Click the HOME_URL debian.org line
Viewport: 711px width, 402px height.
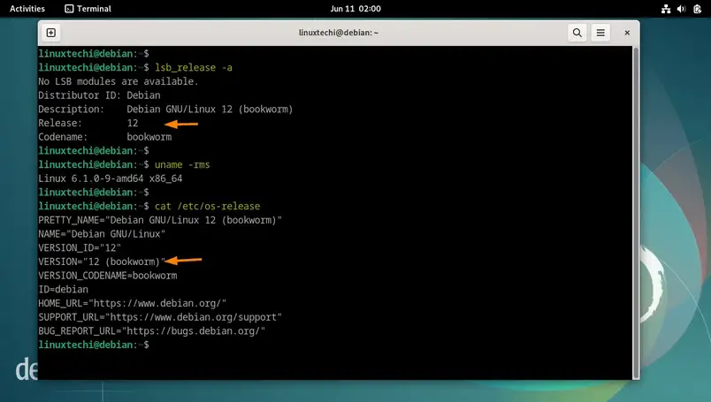pos(133,303)
